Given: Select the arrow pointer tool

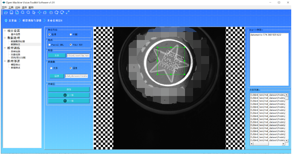Looking at the screenshot, I should (34, 12).
